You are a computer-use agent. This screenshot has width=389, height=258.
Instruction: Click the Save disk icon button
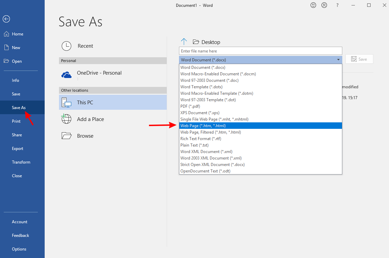359,59
